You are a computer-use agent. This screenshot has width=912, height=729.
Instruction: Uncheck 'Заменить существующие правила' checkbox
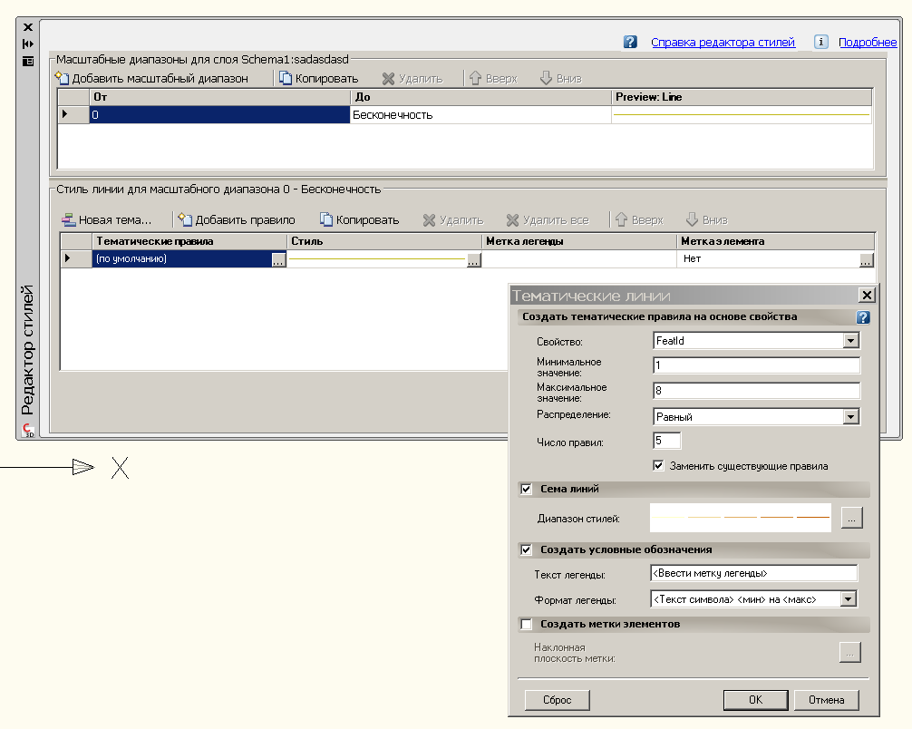coord(659,466)
